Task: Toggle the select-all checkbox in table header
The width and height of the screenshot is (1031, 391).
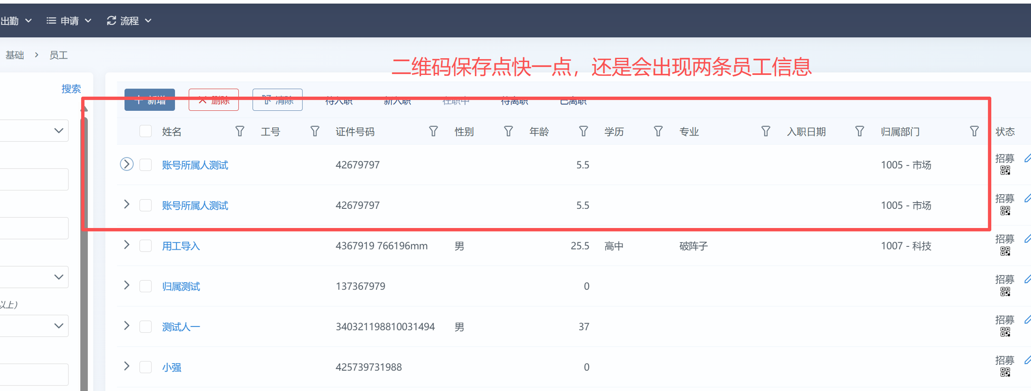Action: pyautogui.click(x=145, y=131)
